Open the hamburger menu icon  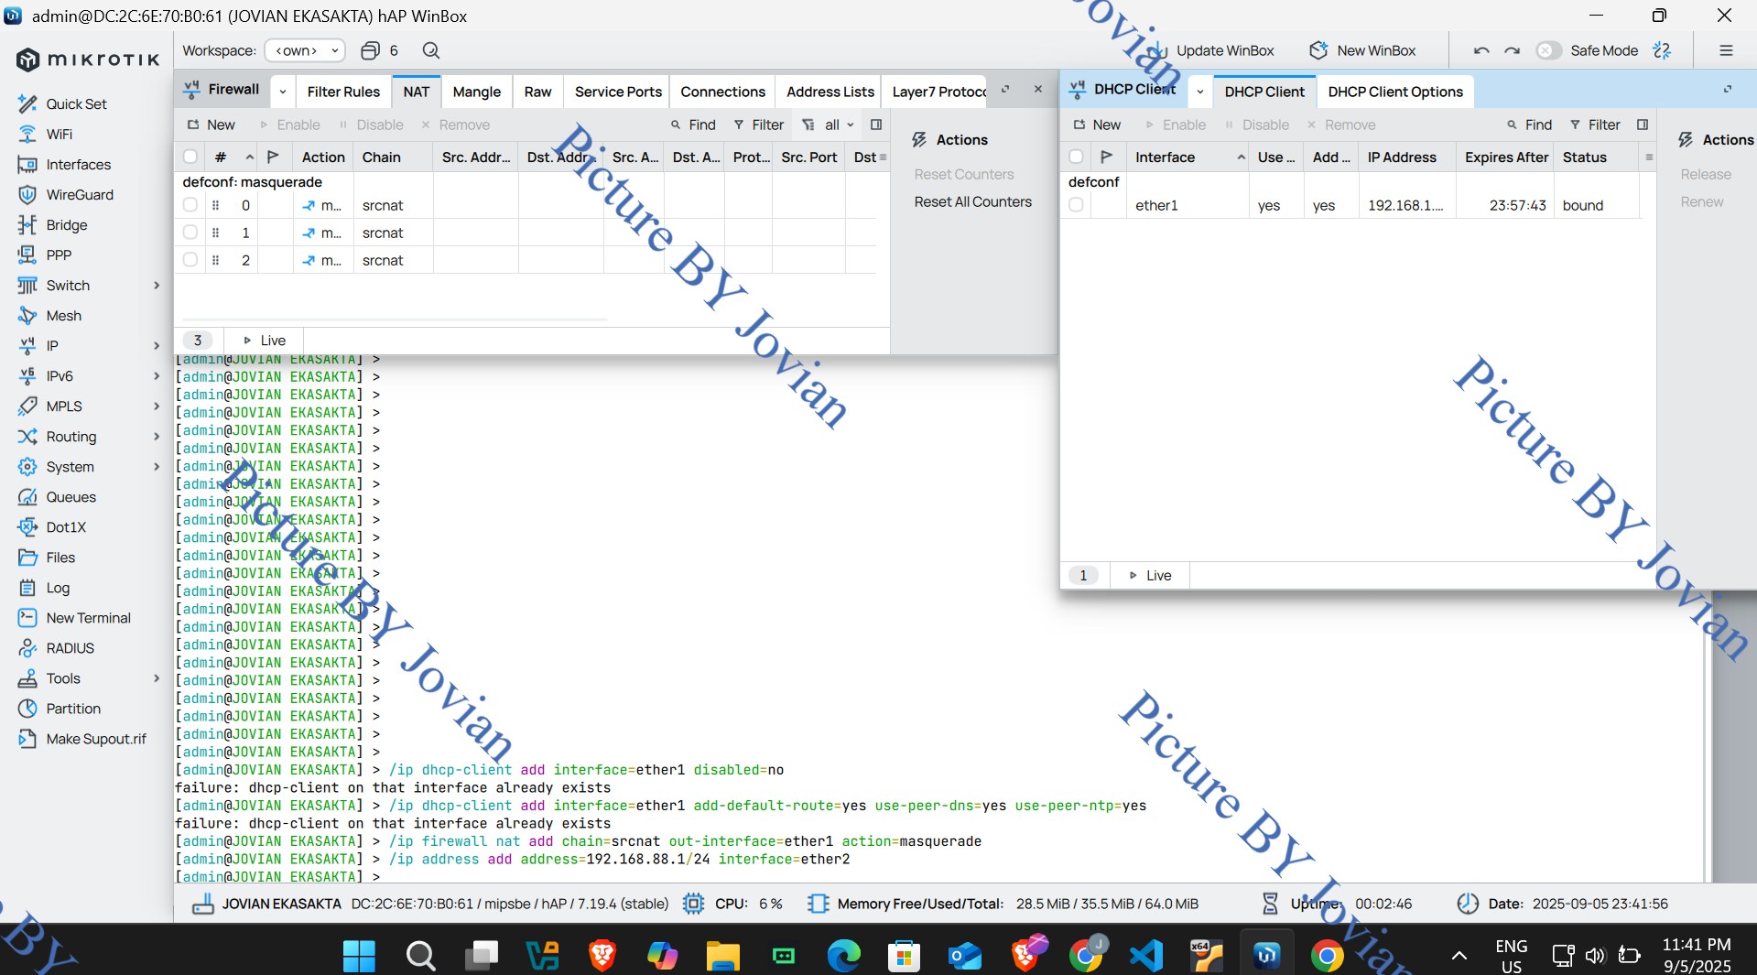click(x=1726, y=50)
